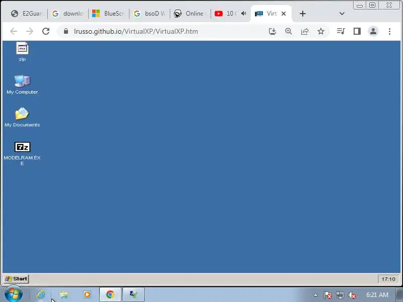Mute the YouTube tab audio icon

coord(244,14)
